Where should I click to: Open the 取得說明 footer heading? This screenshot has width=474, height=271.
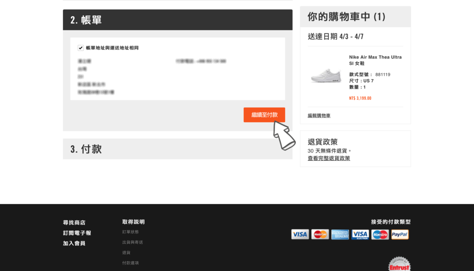[133, 222]
